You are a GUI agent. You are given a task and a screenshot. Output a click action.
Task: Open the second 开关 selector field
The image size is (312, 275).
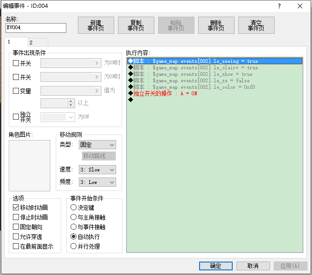71,77
